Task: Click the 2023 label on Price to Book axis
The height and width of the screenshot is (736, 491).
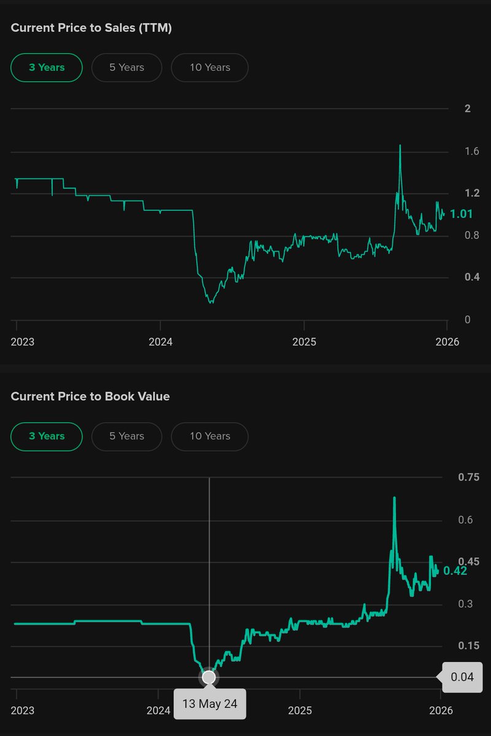Action: coord(23,710)
